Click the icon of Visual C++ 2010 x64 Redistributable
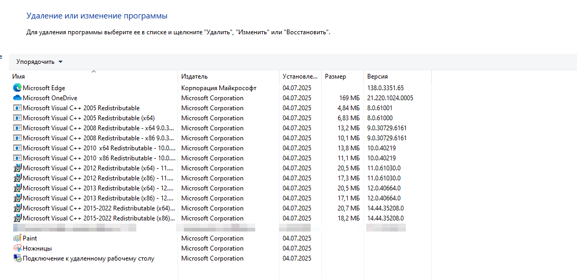Screen dimensions: 577x279 17,148
